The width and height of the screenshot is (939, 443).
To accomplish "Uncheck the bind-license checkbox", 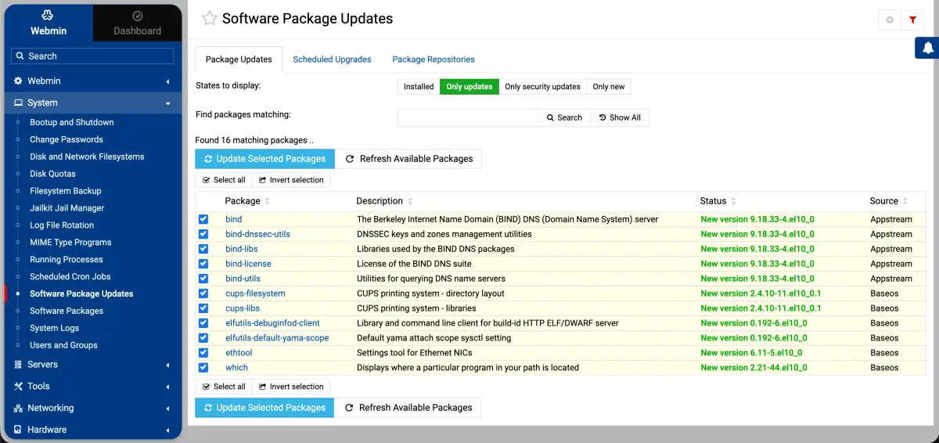I will (x=203, y=264).
